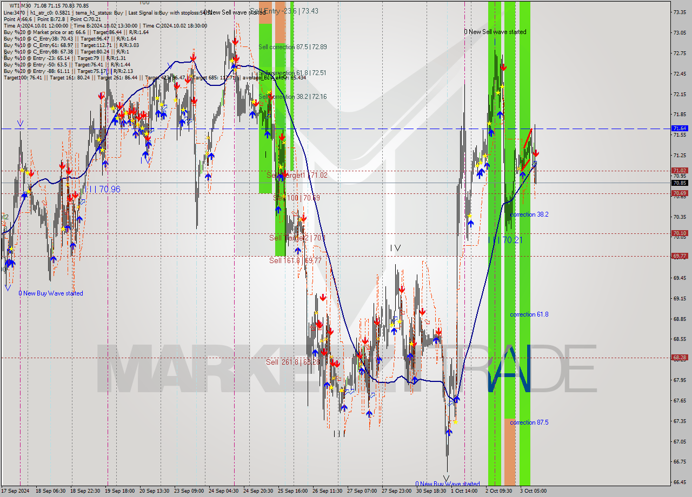This screenshot has height=497, width=692.
Task: Select the red 70.69 price tag
Action: point(680,193)
